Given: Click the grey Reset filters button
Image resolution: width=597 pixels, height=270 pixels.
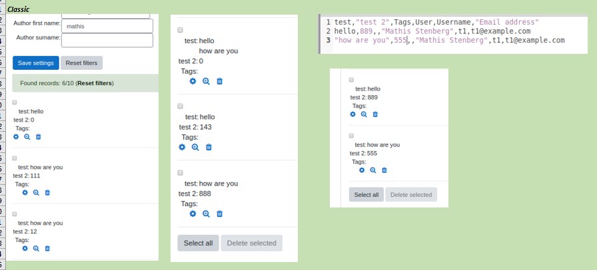Looking at the screenshot, I should [81, 63].
